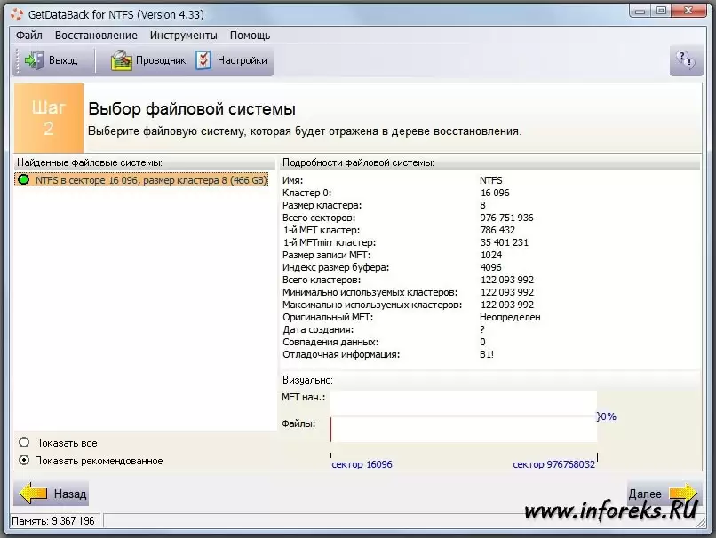Click the yellow right arrow Далее icon
The height and width of the screenshot is (538, 716).
click(684, 493)
